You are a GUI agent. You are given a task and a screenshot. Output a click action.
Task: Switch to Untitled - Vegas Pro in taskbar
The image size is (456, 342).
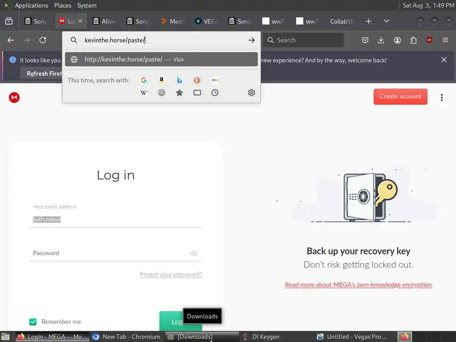pyautogui.click(x=353, y=337)
